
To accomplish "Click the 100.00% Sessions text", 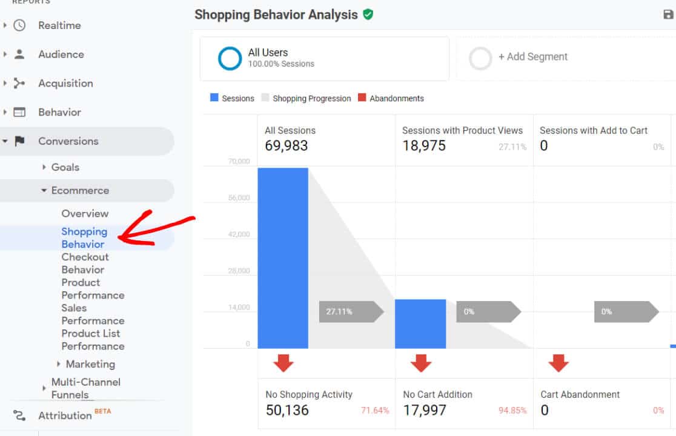I will point(281,64).
